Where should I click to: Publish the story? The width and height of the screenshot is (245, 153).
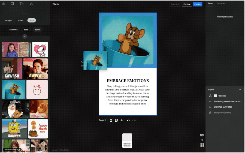[x=198, y=4]
